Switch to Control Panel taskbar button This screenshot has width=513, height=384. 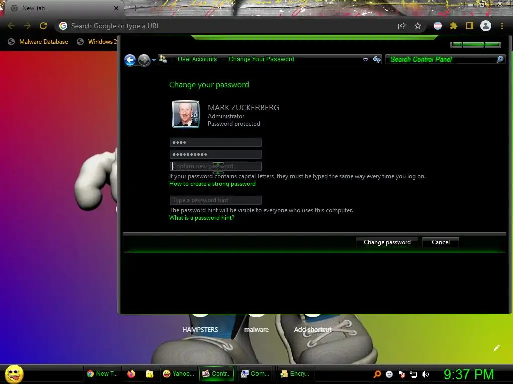217,374
